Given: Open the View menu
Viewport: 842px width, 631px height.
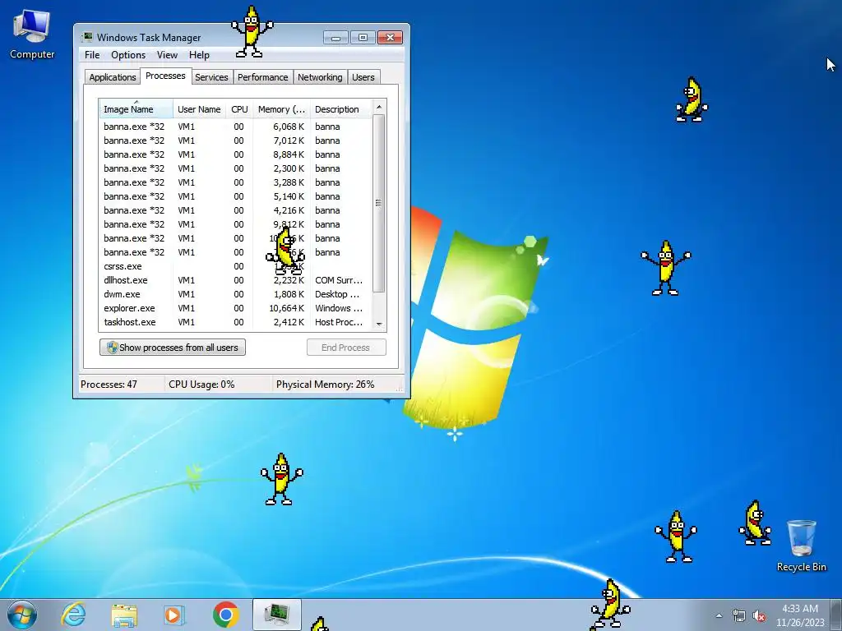Looking at the screenshot, I should 167,55.
